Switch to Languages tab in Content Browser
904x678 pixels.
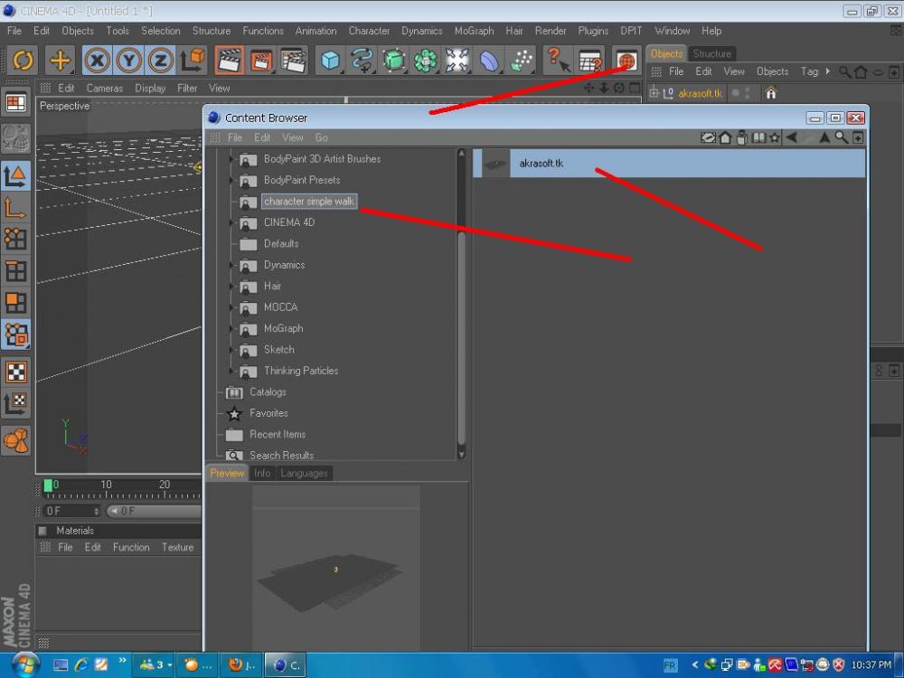click(x=304, y=474)
